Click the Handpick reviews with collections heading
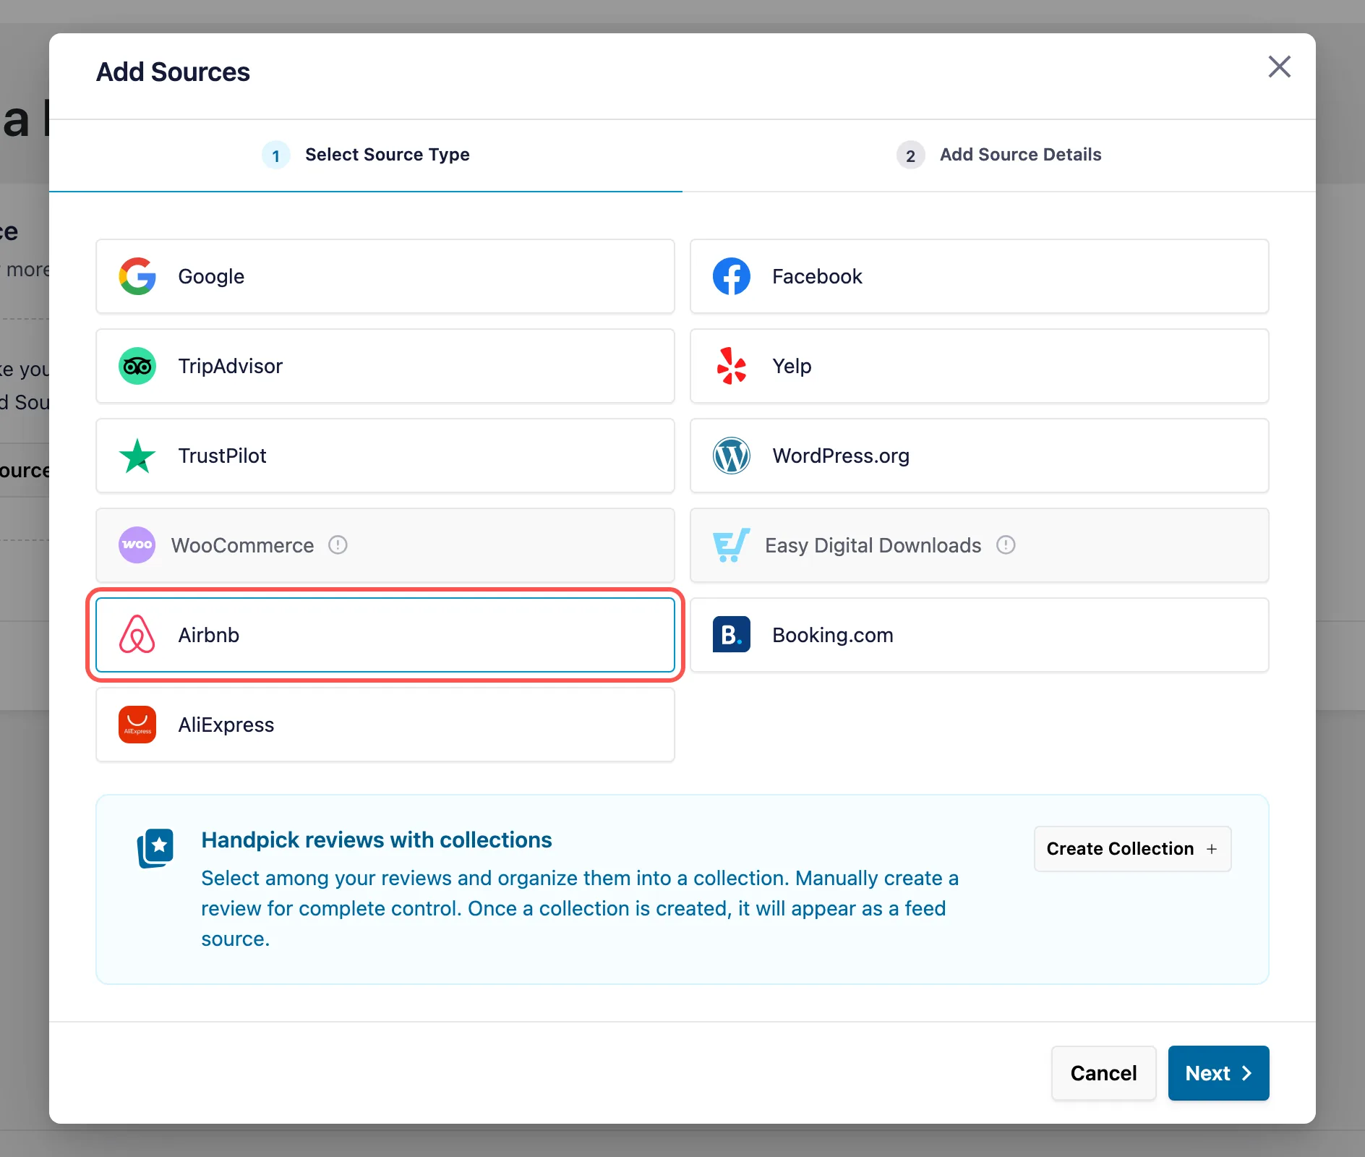This screenshot has height=1157, width=1365. 377,840
